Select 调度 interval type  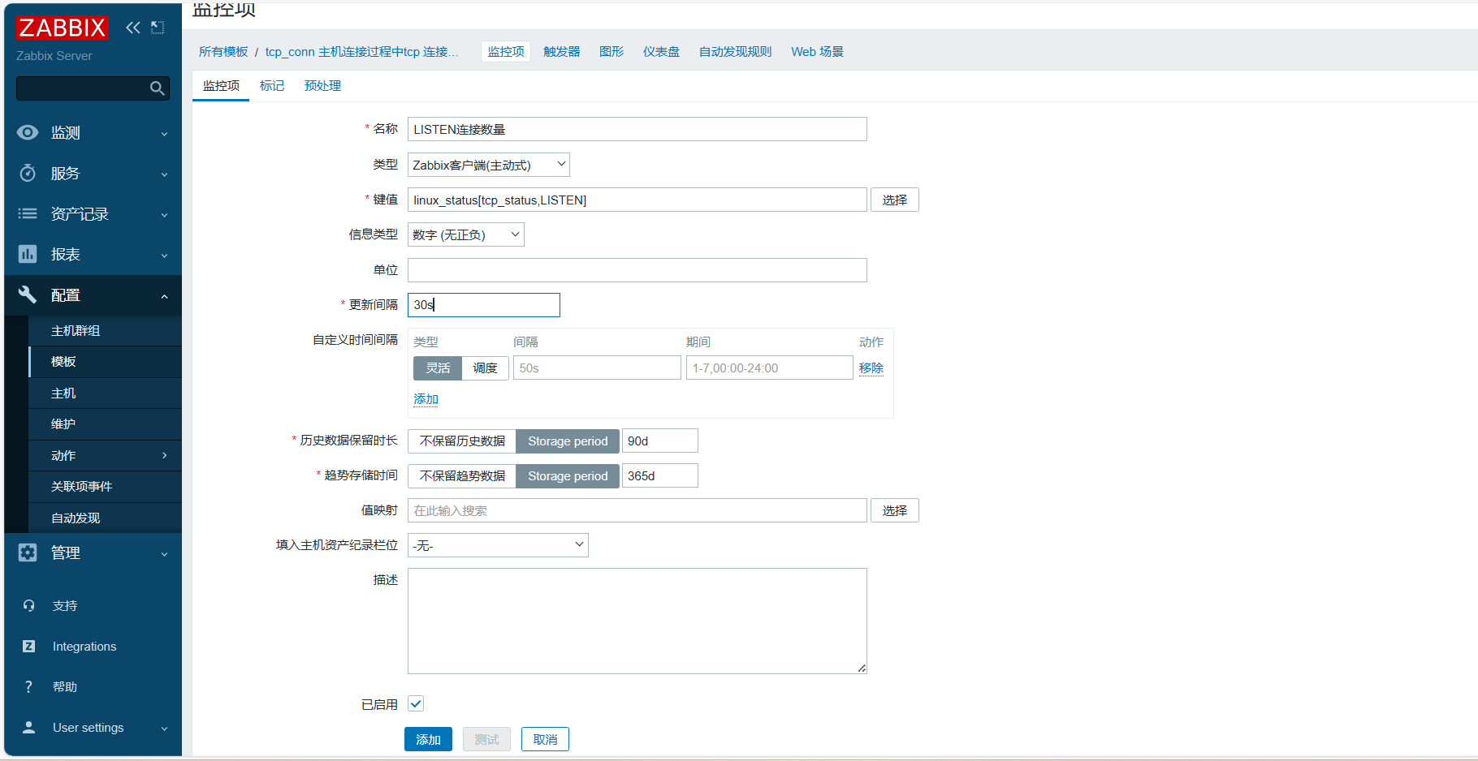tap(485, 368)
